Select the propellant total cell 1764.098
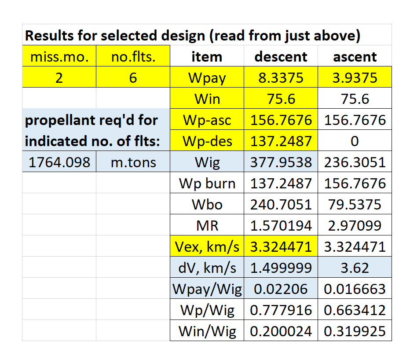The image size is (410, 360). pos(59,162)
